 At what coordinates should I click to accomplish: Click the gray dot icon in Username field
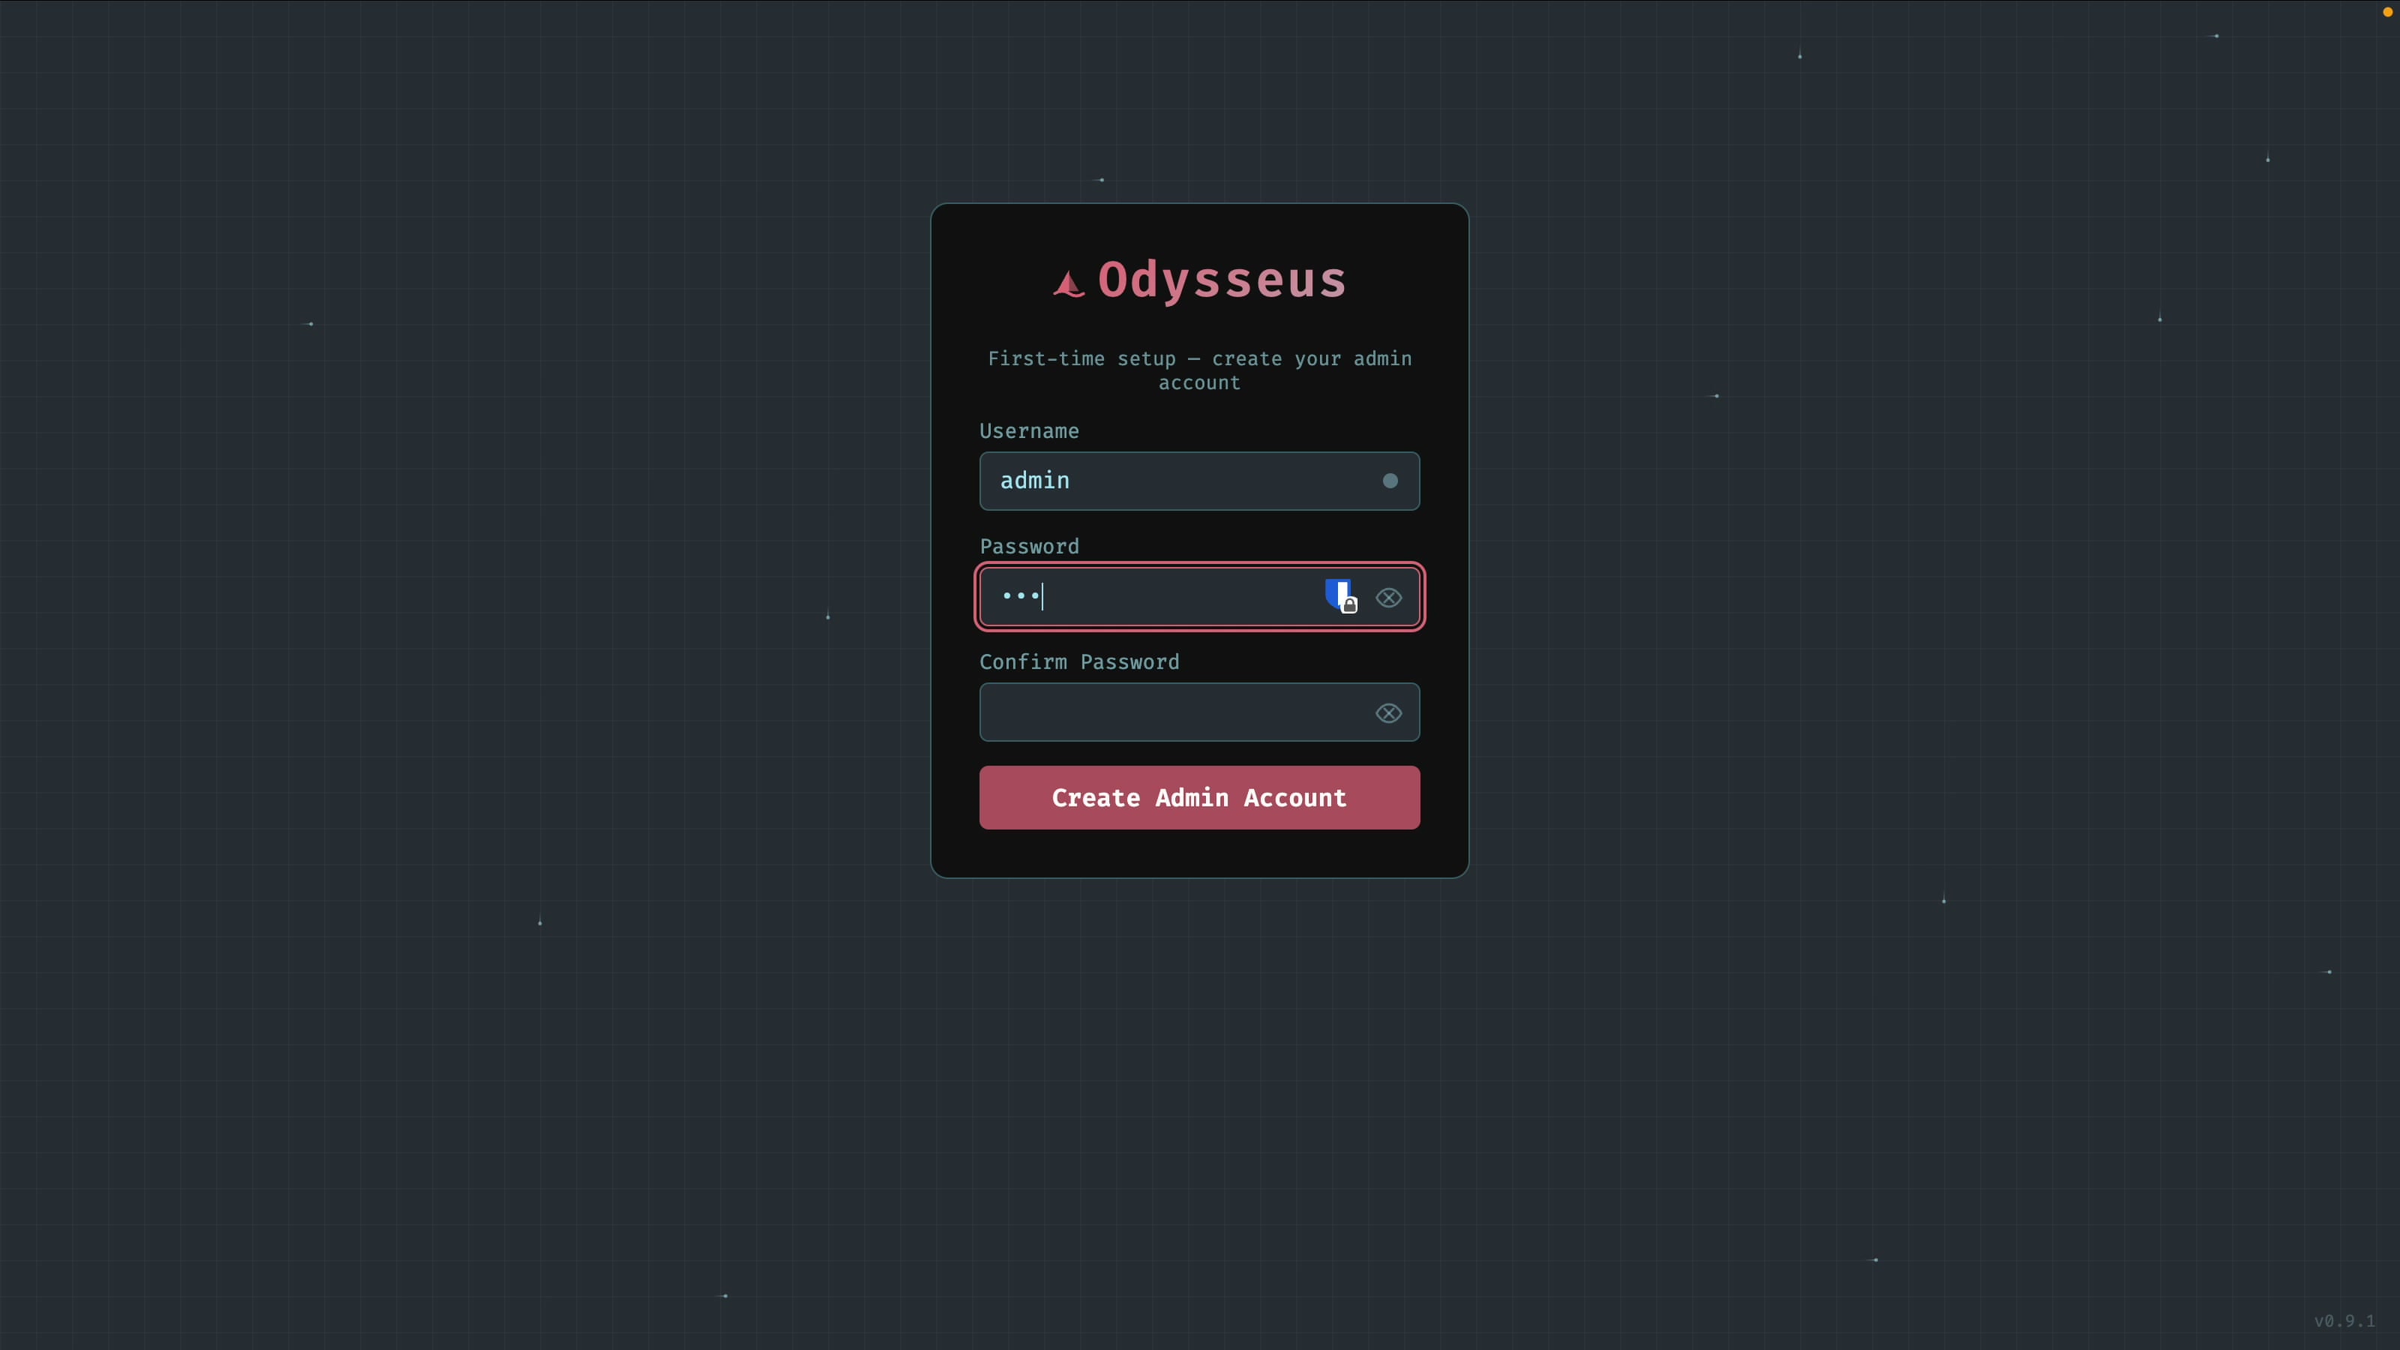pos(1390,481)
